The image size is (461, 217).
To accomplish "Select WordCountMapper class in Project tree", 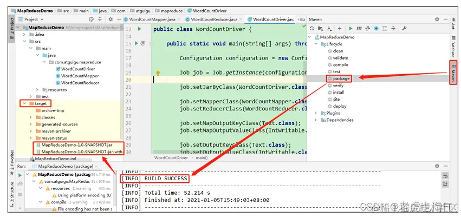I will tap(77, 76).
